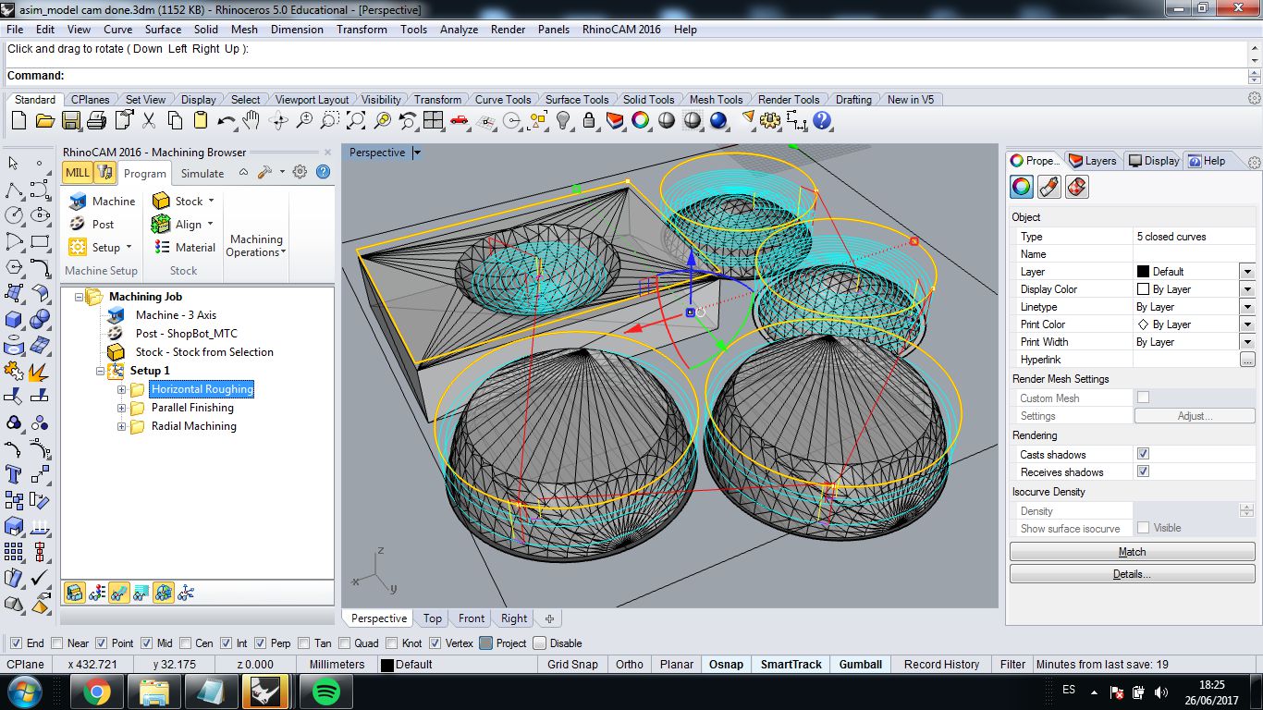1263x710 pixels.
Task: Select the Box solid tool in sidebar
Action: 14,319
